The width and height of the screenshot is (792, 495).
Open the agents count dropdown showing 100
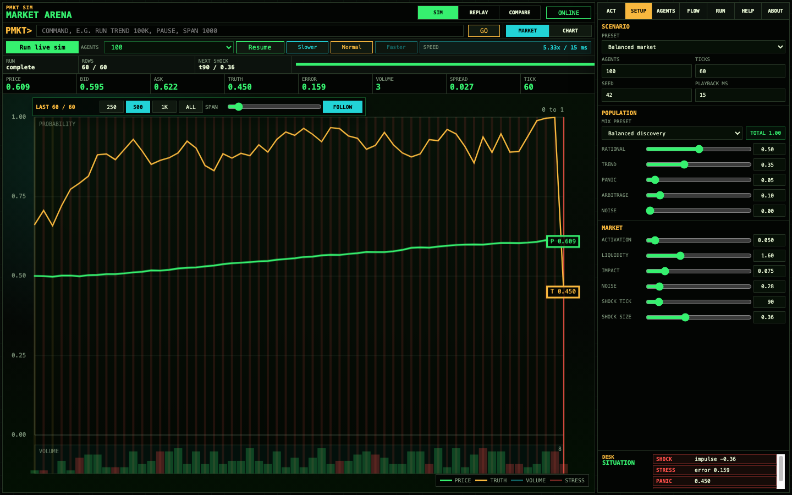[169, 47]
